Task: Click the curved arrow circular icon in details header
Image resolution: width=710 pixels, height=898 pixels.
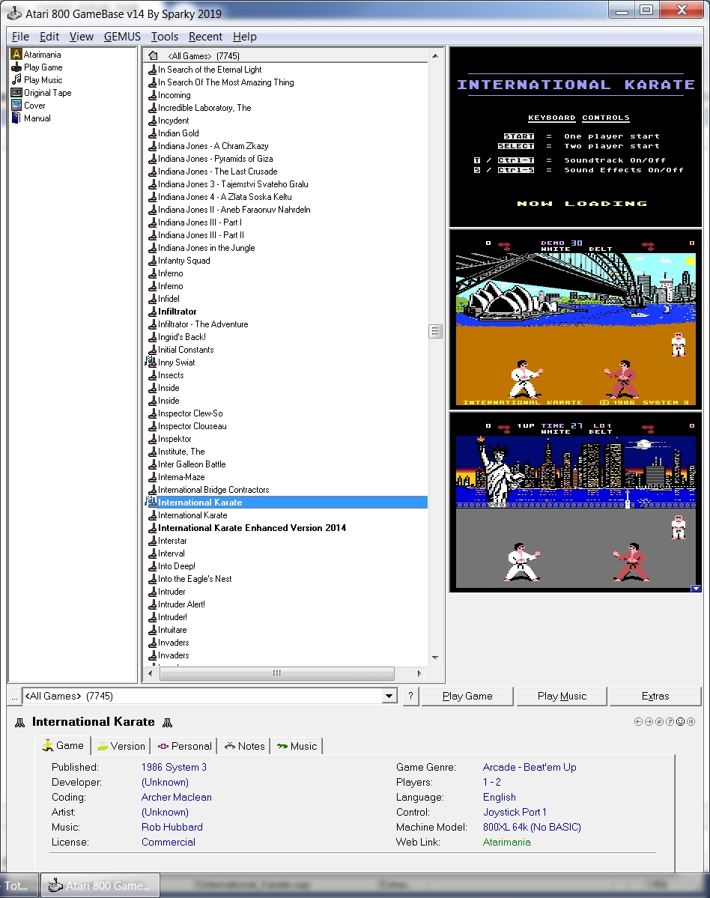Action: point(670,721)
